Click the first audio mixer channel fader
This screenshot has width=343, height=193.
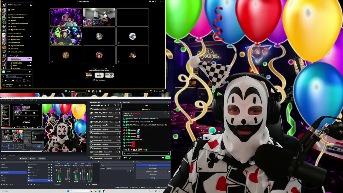click(57, 170)
